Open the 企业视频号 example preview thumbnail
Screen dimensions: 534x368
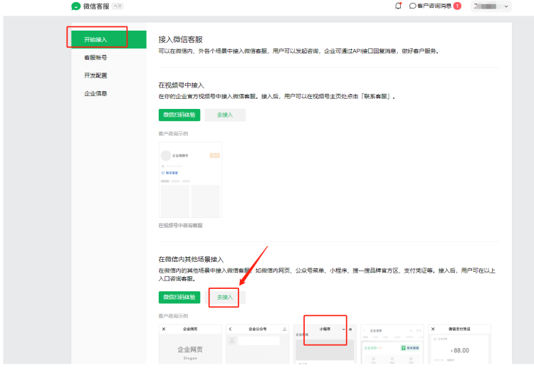coord(190,180)
